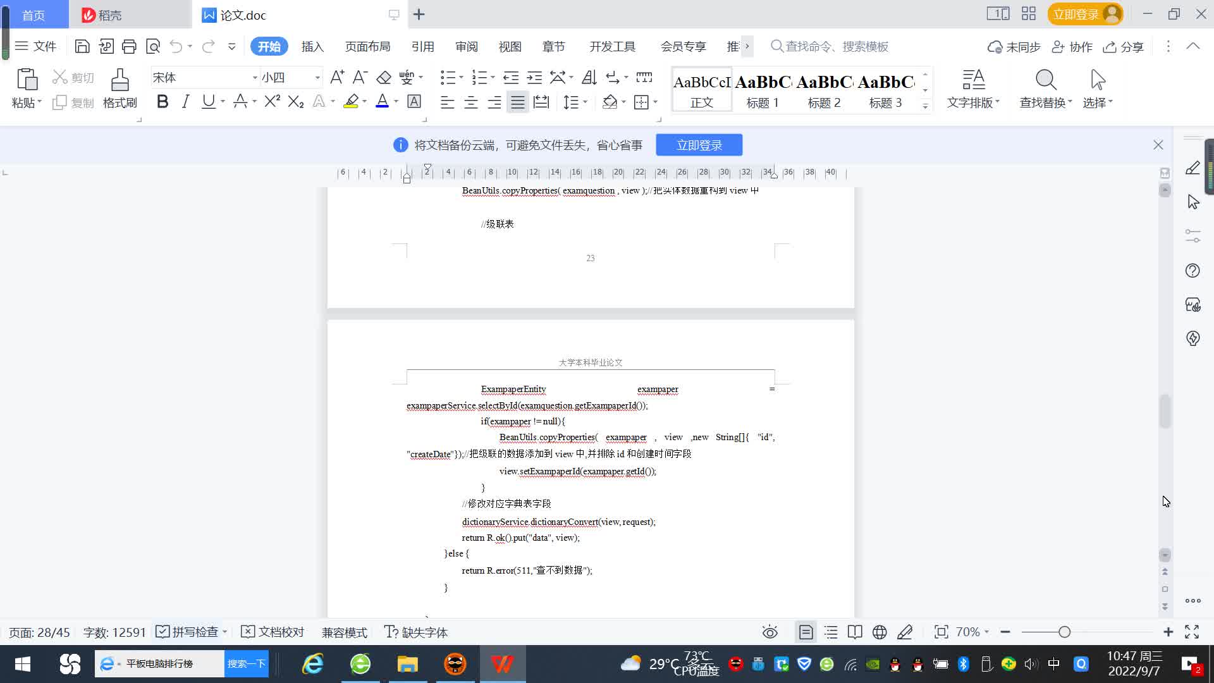Click orange 立即登录 button at top right
This screenshot has width=1214, height=683.
coord(1084,14)
